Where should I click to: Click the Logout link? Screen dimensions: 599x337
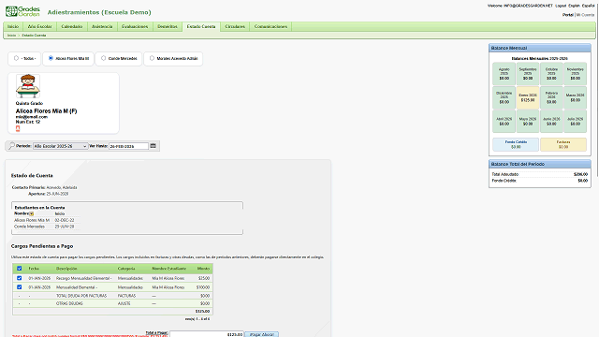561,6
